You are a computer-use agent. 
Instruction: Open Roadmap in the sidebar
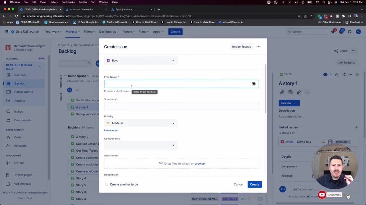(21, 75)
